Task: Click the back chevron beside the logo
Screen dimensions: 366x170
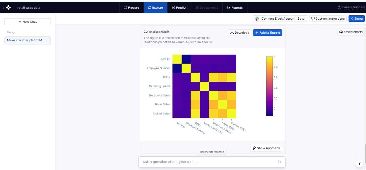Action: pos(3,8)
